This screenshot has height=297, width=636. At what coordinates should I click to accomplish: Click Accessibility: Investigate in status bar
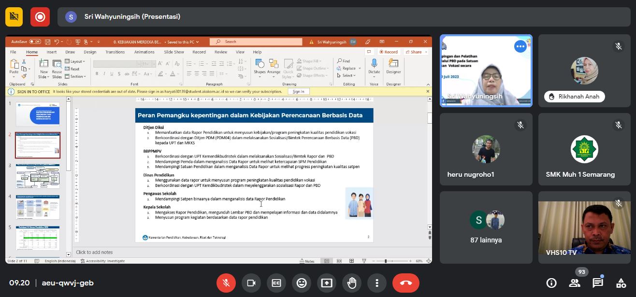[x=103, y=261]
